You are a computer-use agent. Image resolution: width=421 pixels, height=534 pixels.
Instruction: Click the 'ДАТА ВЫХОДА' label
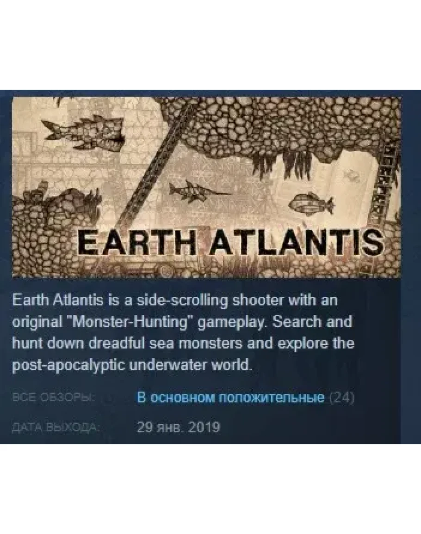56,427
